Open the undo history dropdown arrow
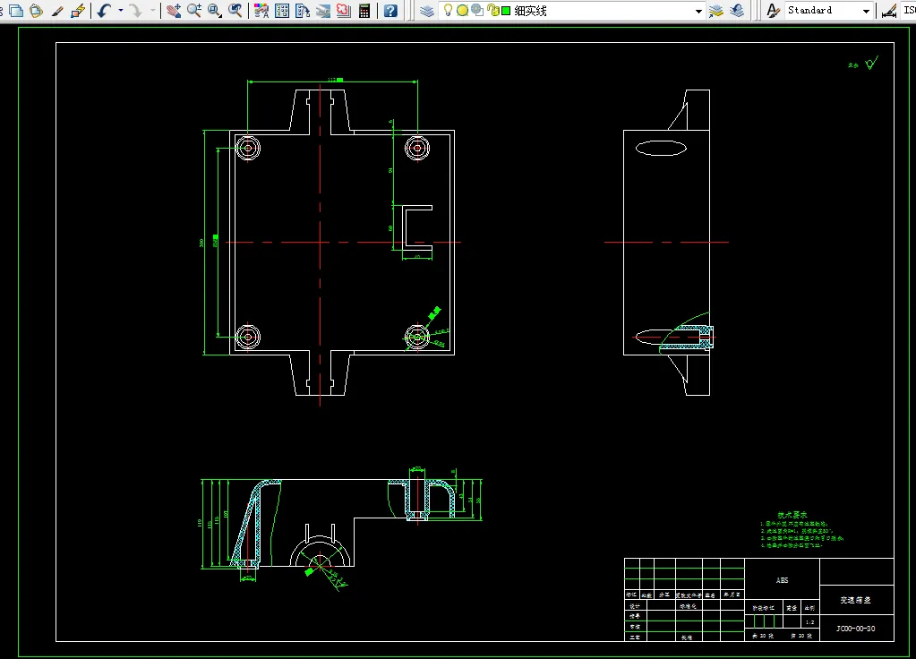 121,11
